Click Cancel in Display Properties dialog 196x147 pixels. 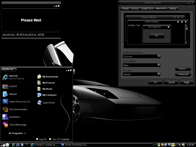(x=171, y=82)
